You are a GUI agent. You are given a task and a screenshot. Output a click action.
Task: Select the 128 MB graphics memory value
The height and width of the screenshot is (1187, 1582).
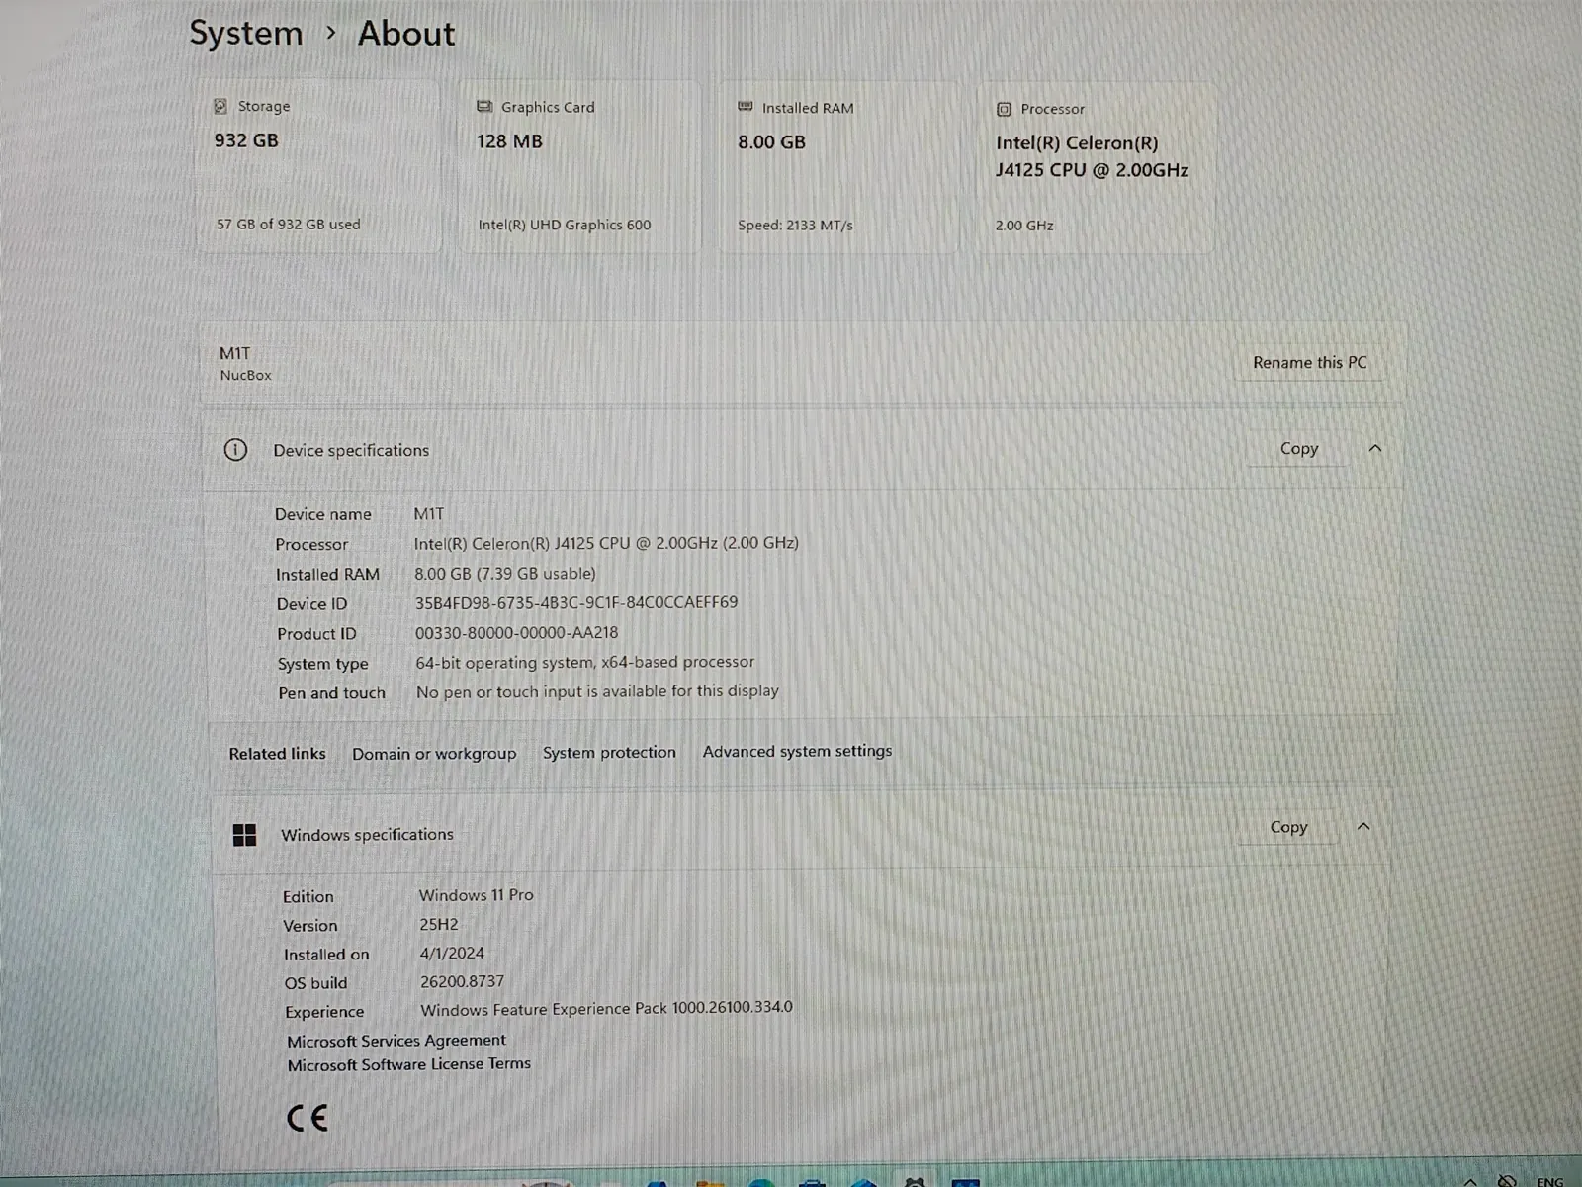[509, 141]
